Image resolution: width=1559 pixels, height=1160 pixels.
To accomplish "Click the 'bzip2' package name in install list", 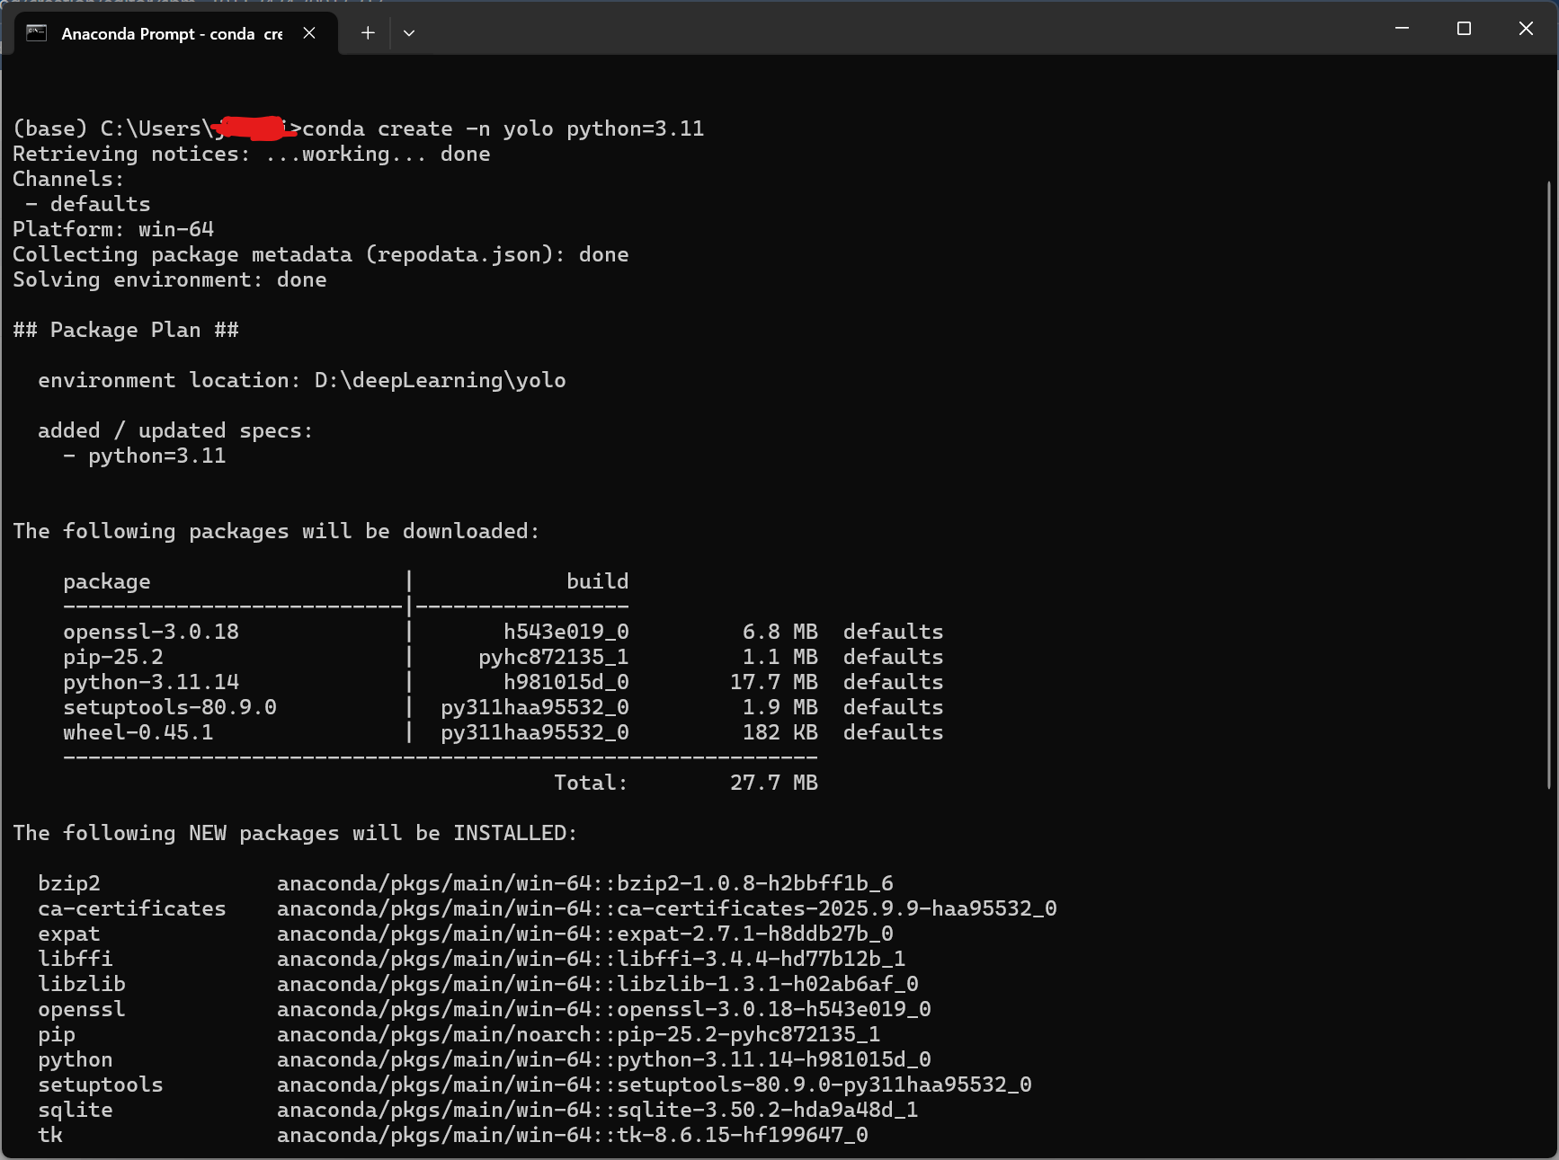I will [x=69, y=883].
